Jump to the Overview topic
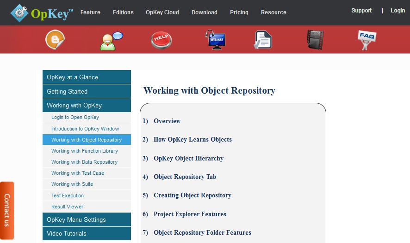410x243 pixels. [x=167, y=121]
